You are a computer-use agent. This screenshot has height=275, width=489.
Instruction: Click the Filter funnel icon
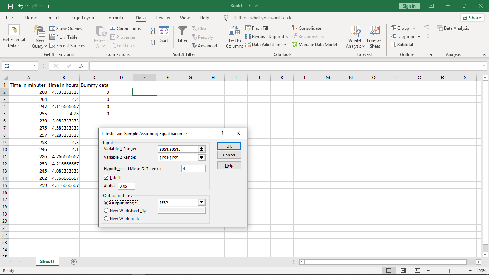[x=183, y=31]
